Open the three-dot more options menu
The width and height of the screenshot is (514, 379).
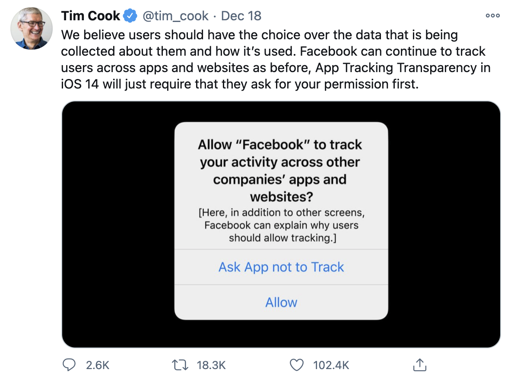coord(492,16)
